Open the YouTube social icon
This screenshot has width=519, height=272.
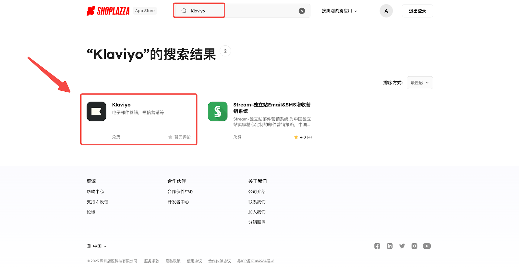click(427, 246)
